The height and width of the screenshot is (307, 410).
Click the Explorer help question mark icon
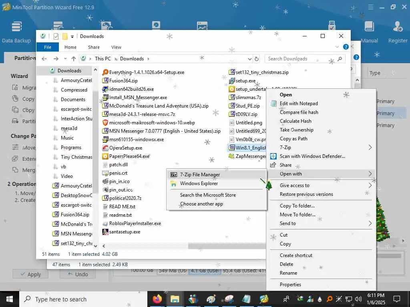pyautogui.click(x=346, y=47)
